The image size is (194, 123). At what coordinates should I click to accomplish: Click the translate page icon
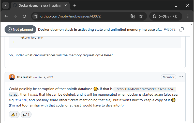pyautogui.click(x=132, y=16)
